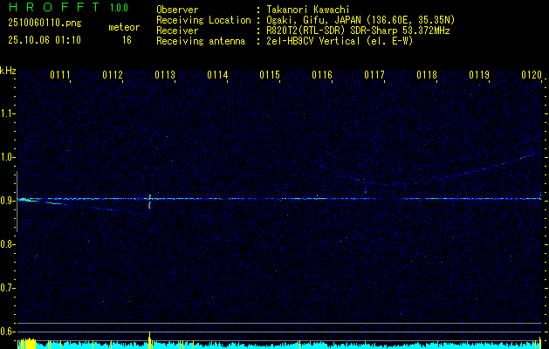This screenshot has height=349, width=549.
Task: Click the 2el-HB9CV Vertical antenna text
Action: point(339,41)
